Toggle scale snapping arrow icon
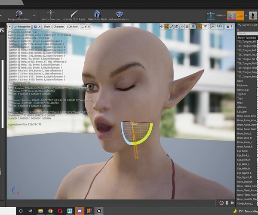 (x=212, y=27)
